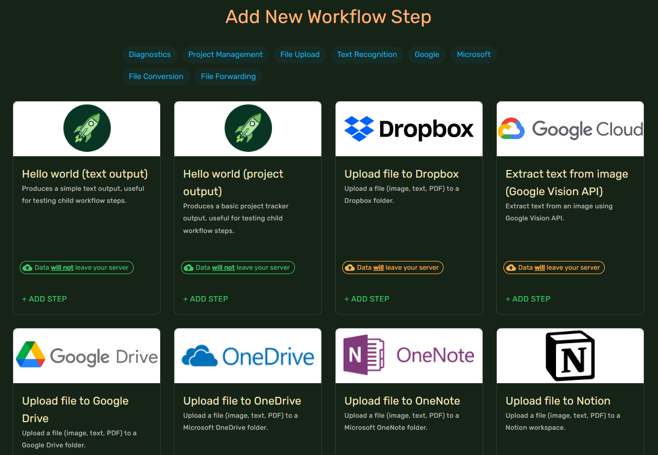Screen dimensions: 658x455
Task: Click 'Extract text from image (Google Vision API)' title
Action: pyautogui.click(x=567, y=183)
